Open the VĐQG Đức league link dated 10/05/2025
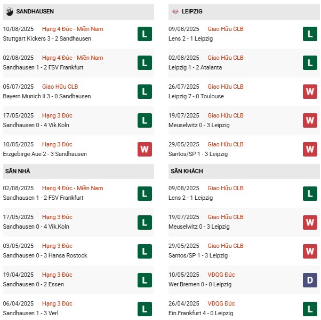 pyautogui.click(x=221, y=275)
